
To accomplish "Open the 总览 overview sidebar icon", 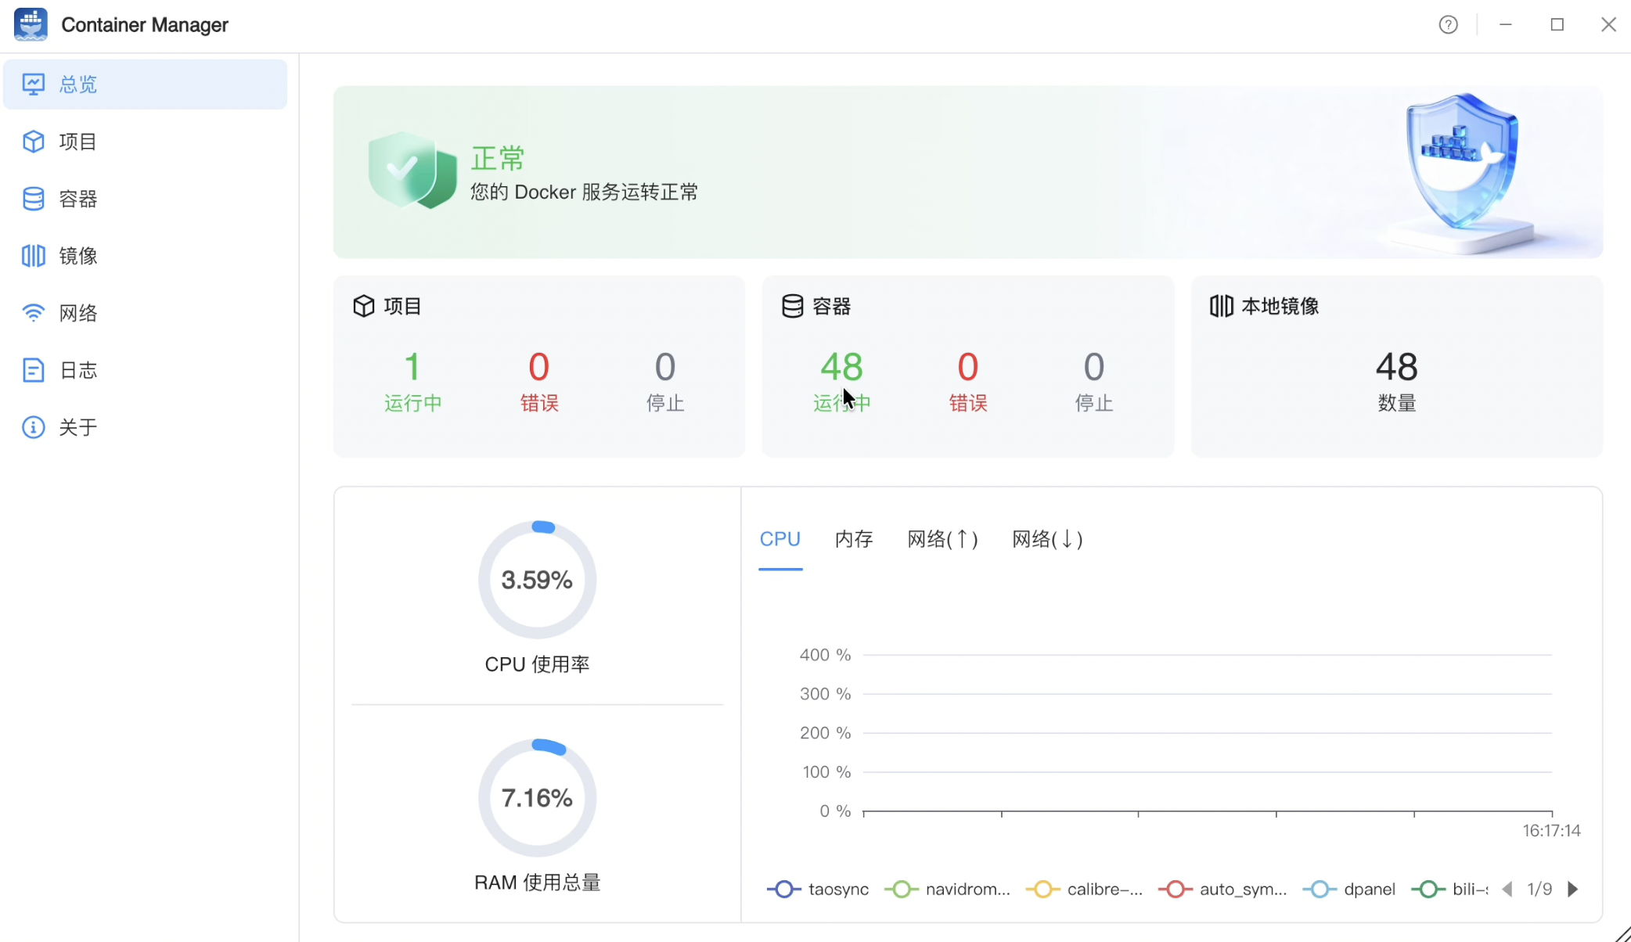I will [x=33, y=84].
